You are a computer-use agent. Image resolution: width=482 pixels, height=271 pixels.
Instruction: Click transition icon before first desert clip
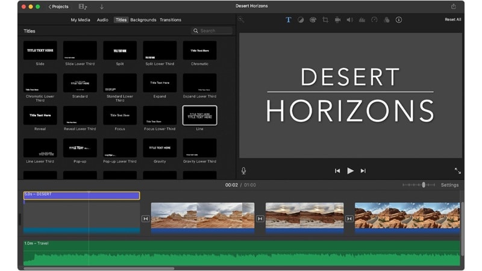tap(145, 219)
